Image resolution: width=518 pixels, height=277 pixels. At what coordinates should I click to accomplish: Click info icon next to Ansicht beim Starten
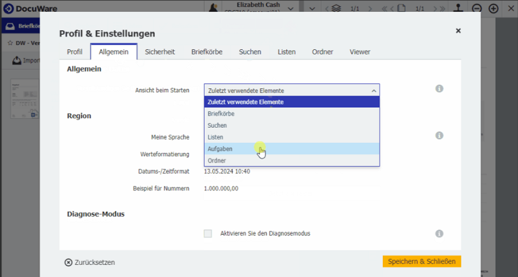[x=439, y=89]
